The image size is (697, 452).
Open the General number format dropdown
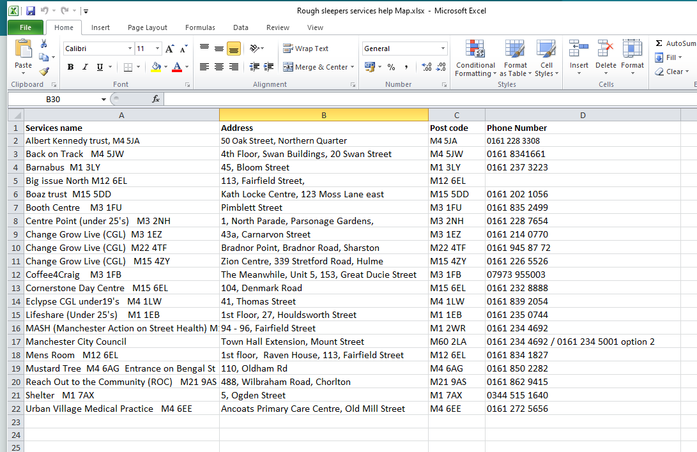443,49
